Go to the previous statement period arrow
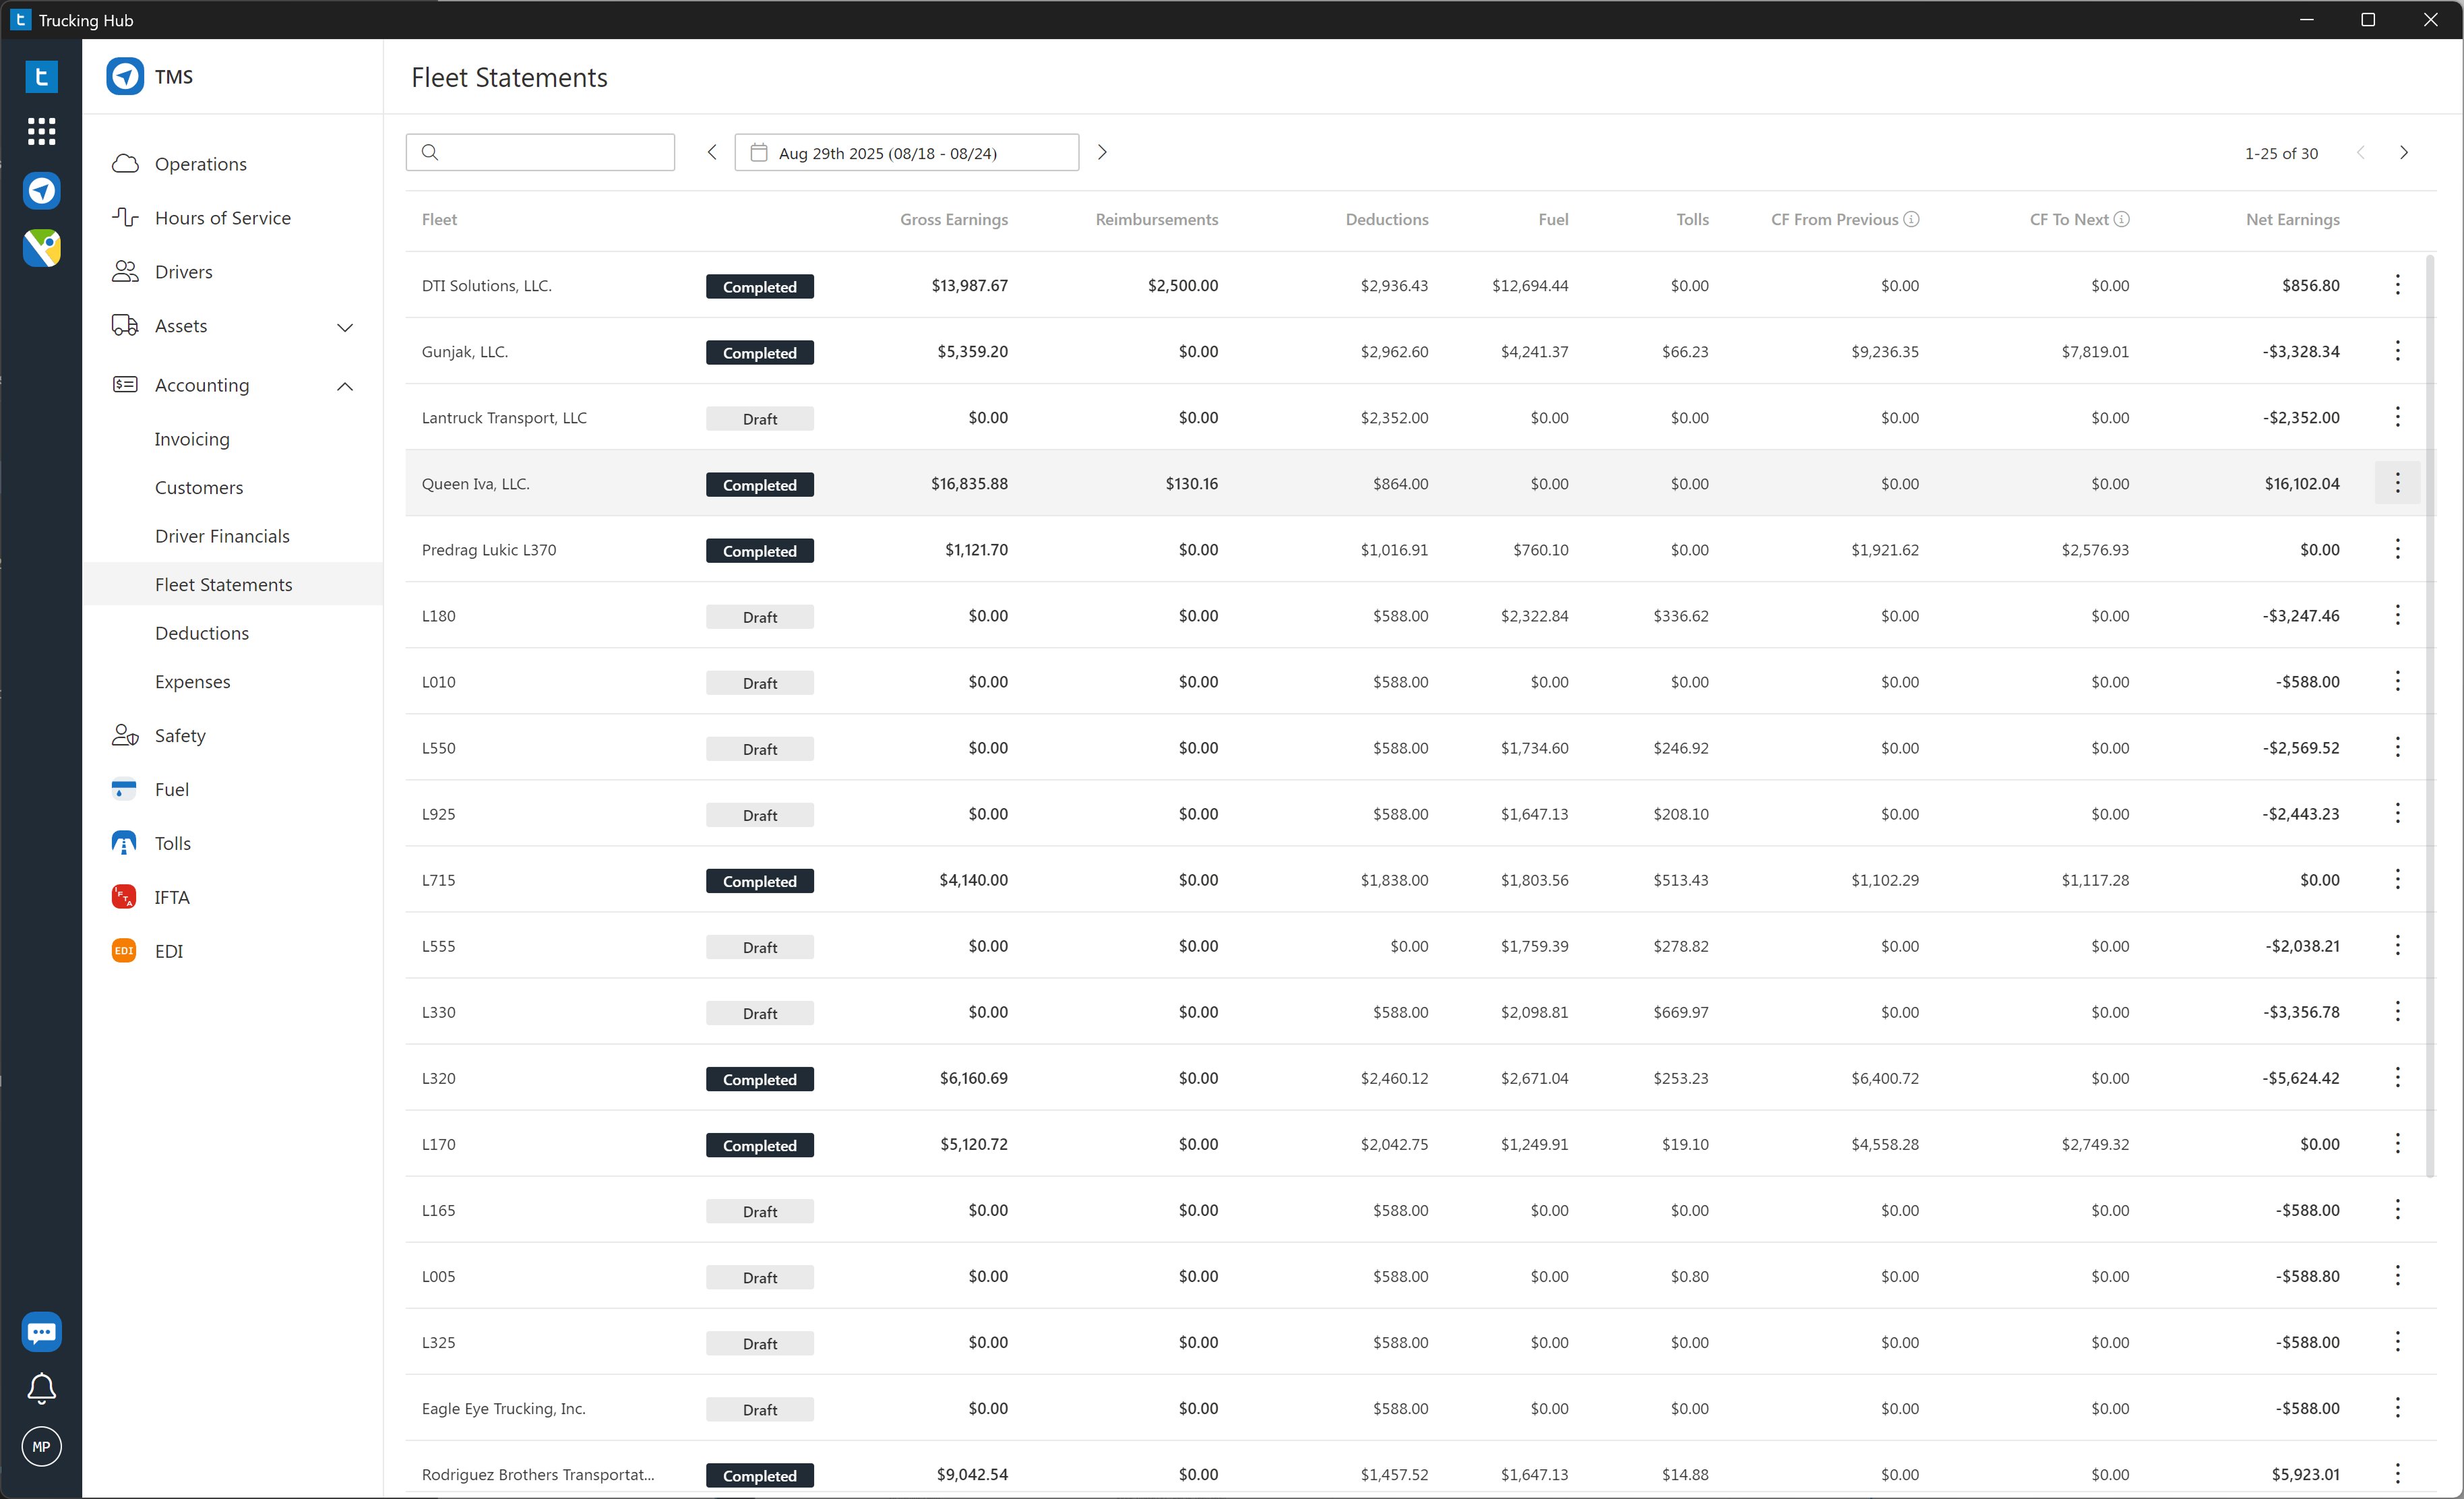 [x=712, y=152]
